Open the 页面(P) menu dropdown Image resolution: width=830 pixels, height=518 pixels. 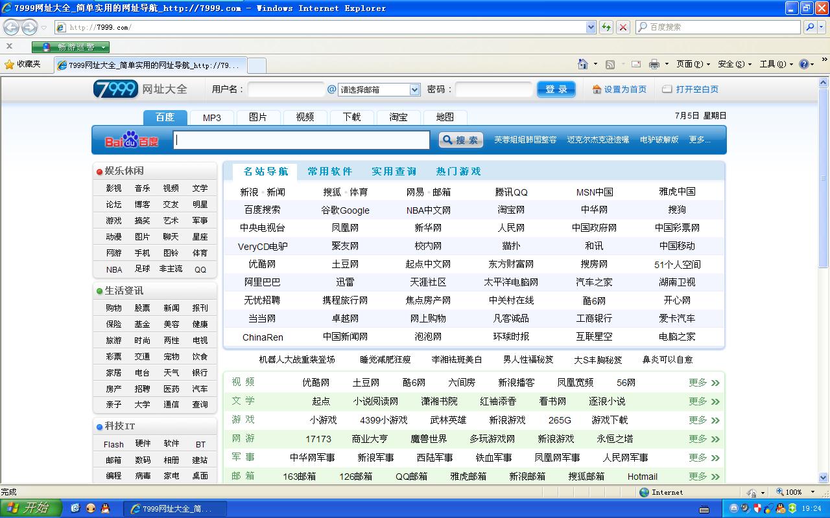tap(708, 64)
